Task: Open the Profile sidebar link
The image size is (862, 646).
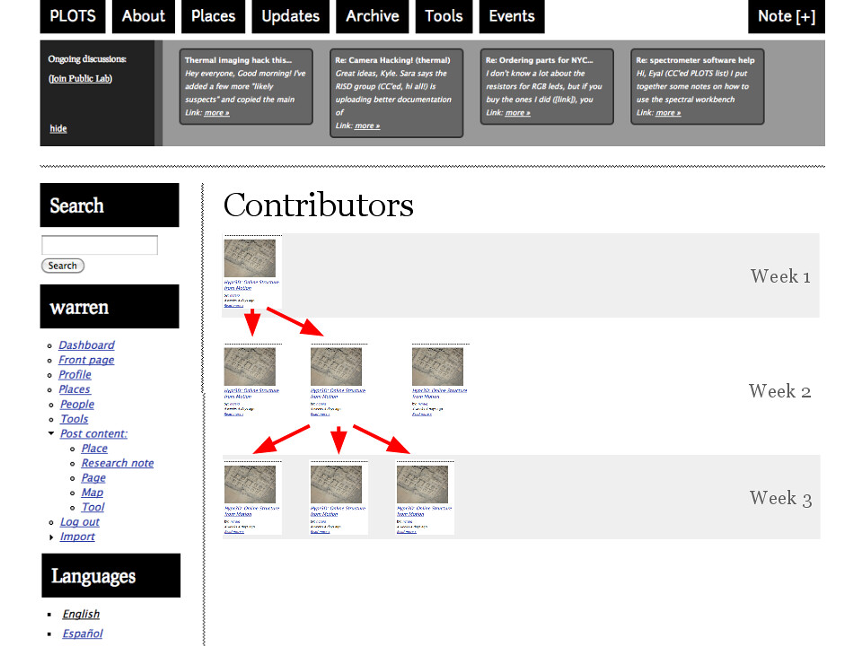Action: click(75, 375)
